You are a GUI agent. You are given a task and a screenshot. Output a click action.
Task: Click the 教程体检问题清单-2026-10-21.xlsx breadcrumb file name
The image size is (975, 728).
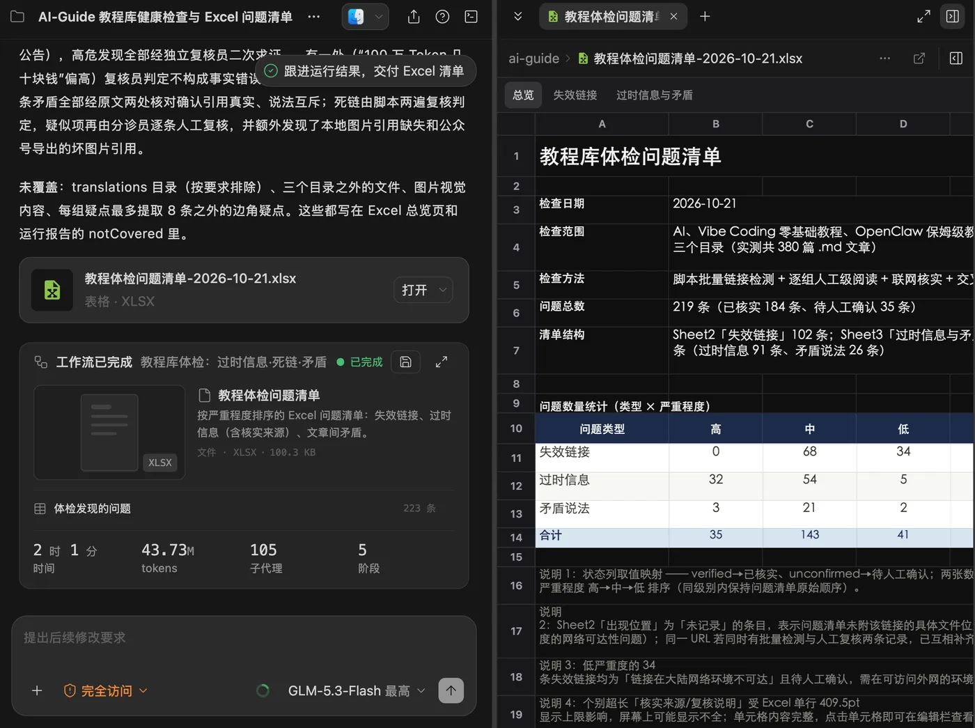coord(698,59)
